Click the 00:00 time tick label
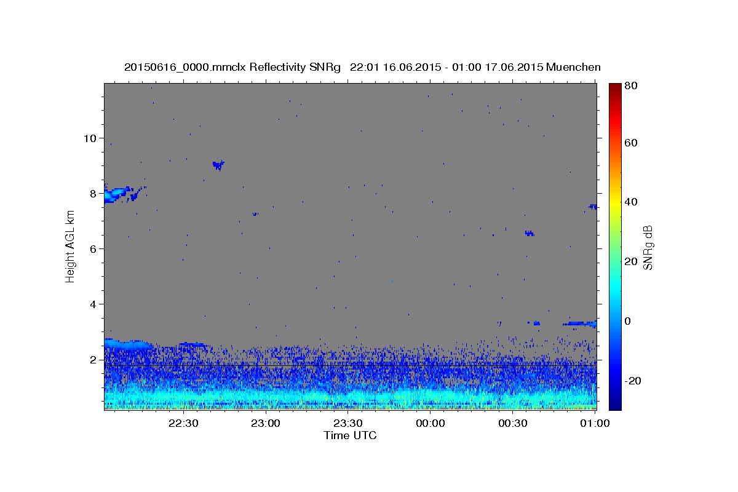 click(x=430, y=423)
